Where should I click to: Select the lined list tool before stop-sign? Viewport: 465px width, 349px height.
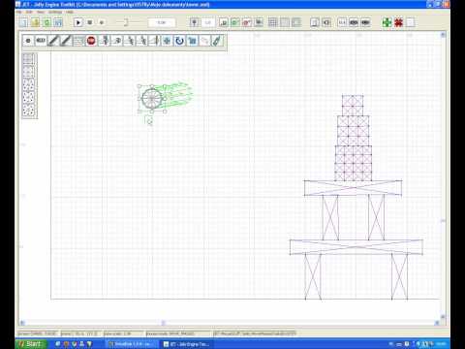click(x=78, y=41)
